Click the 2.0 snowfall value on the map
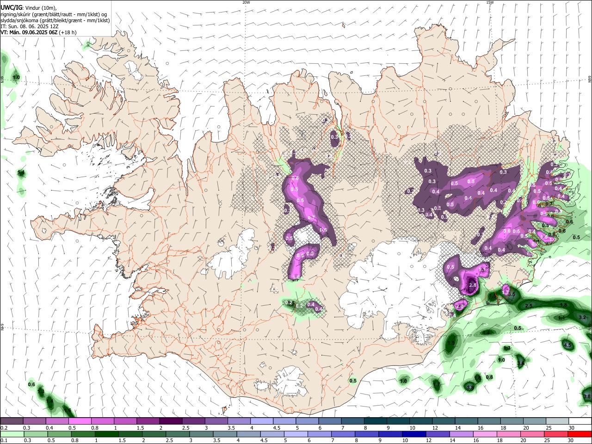The width and height of the screenshot is (592, 444). coord(460,307)
